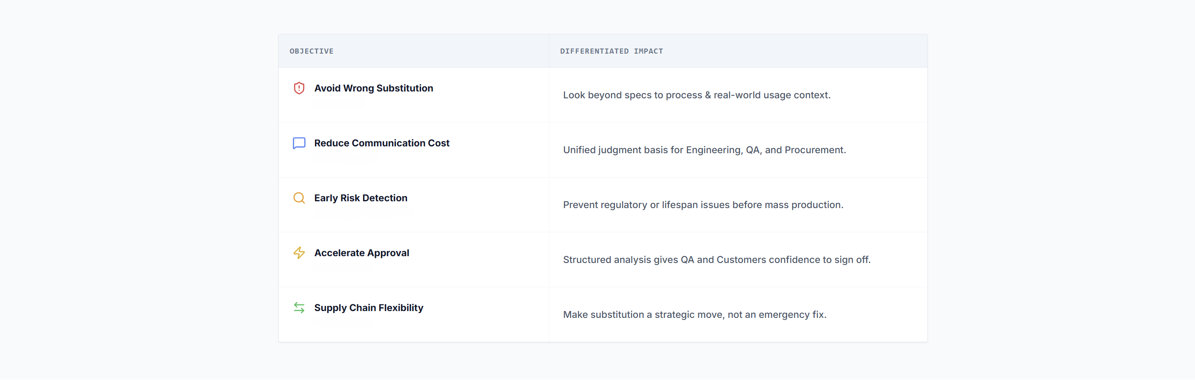Image resolution: width=1195 pixels, height=380 pixels.
Task: Click the yellow lightning bolt icon
Action: [299, 253]
